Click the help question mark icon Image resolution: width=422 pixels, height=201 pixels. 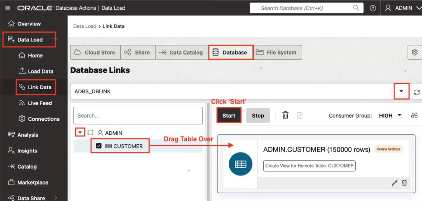373,8
